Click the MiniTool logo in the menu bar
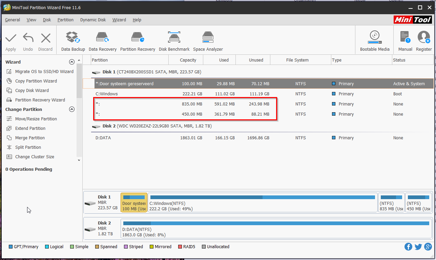436x260 pixels. pos(413,20)
